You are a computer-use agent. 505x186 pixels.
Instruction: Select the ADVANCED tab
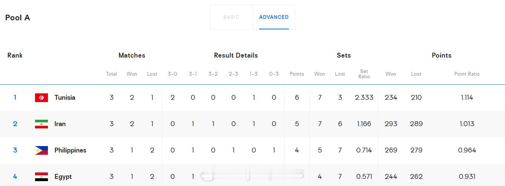(x=274, y=17)
